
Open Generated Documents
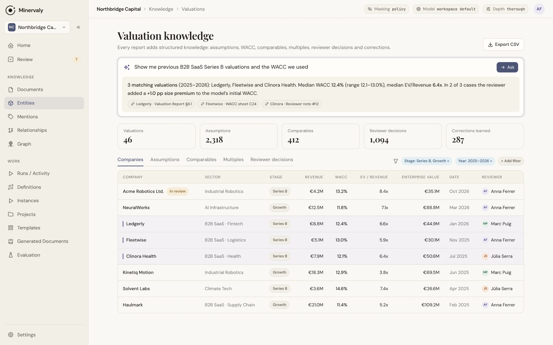[44, 241]
